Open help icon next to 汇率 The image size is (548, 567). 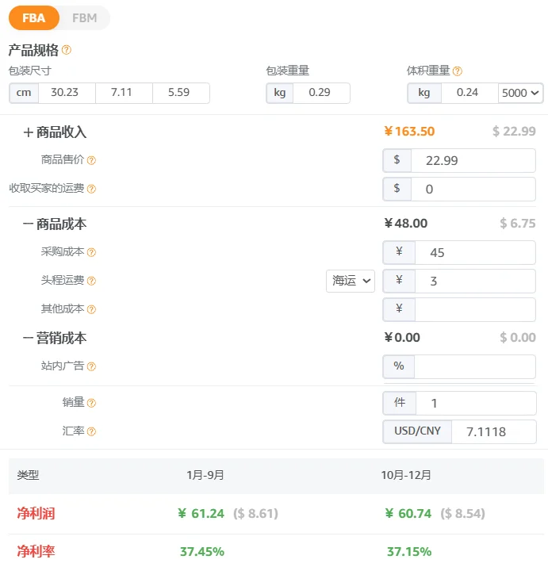pos(91,431)
